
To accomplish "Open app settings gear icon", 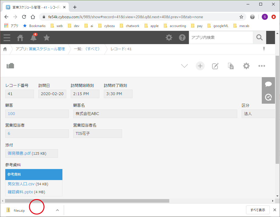I will click(246, 66).
